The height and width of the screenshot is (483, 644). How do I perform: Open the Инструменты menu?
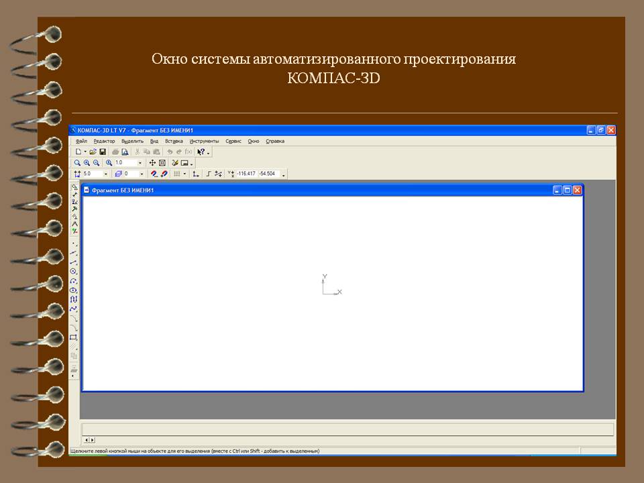pyautogui.click(x=204, y=142)
